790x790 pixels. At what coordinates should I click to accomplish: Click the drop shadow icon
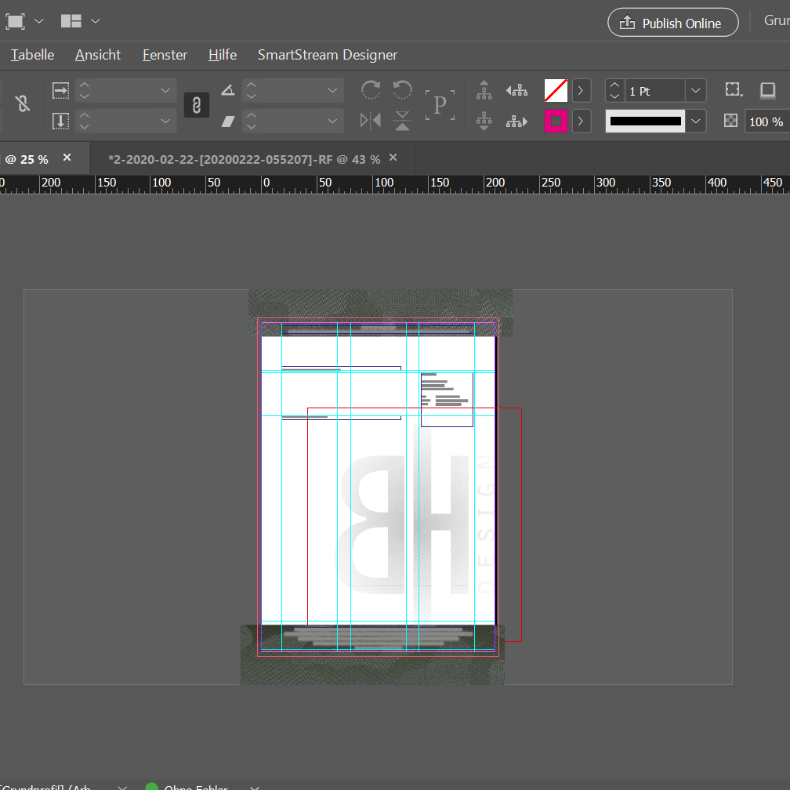click(768, 90)
